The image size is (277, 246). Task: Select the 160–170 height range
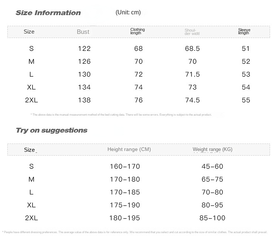125,166
